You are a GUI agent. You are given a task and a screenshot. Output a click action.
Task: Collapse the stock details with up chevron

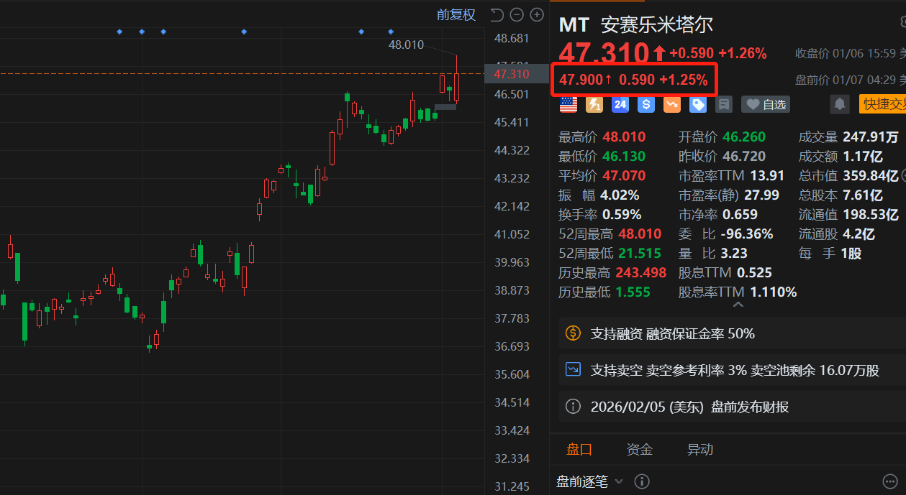[738, 305]
